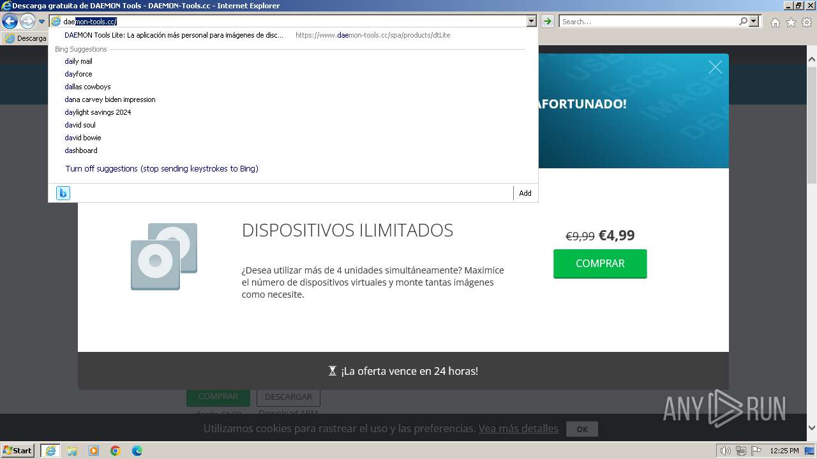Click the green COMPRAR button in popup
The height and width of the screenshot is (459, 817).
[600, 263]
